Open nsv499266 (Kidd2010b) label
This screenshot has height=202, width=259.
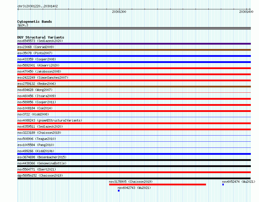click(x=36, y=151)
